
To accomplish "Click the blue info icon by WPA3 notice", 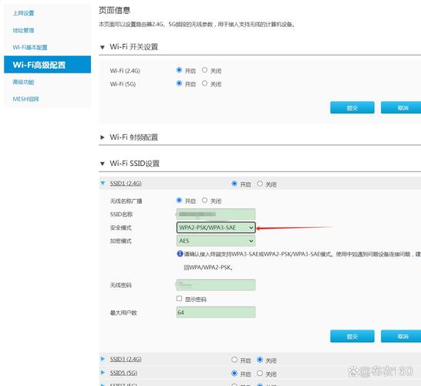I will click(x=180, y=254).
